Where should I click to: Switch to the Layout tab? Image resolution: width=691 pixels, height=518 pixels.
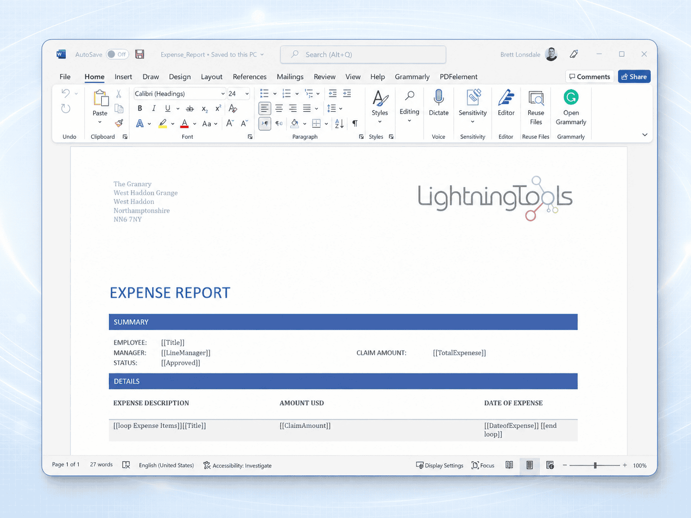click(x=211, y=77)
